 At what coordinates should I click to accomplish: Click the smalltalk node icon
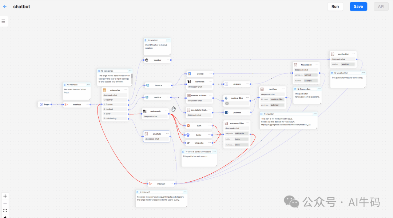click(146, 134)
